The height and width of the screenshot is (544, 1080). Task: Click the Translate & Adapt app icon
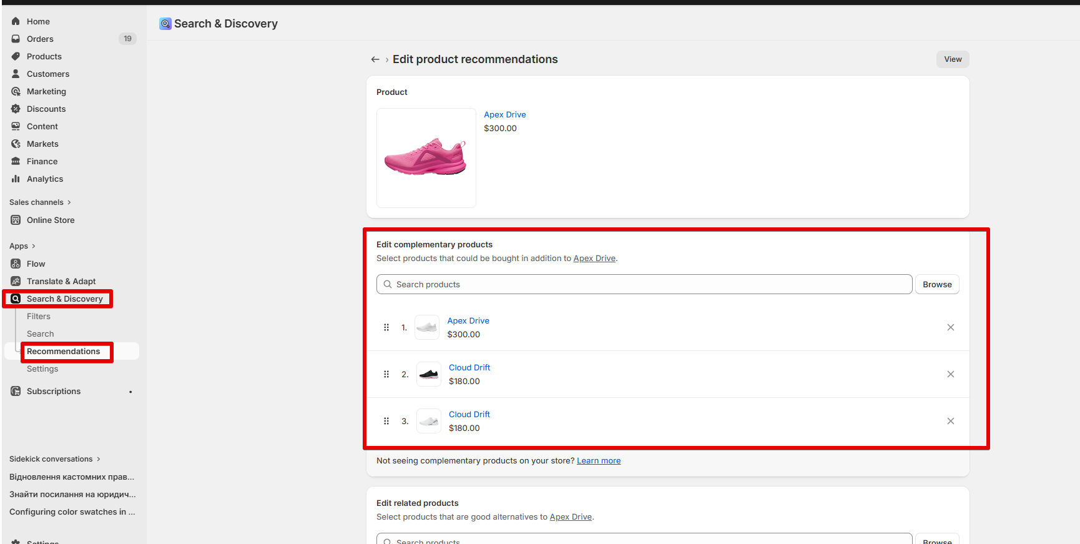[16, 281]
